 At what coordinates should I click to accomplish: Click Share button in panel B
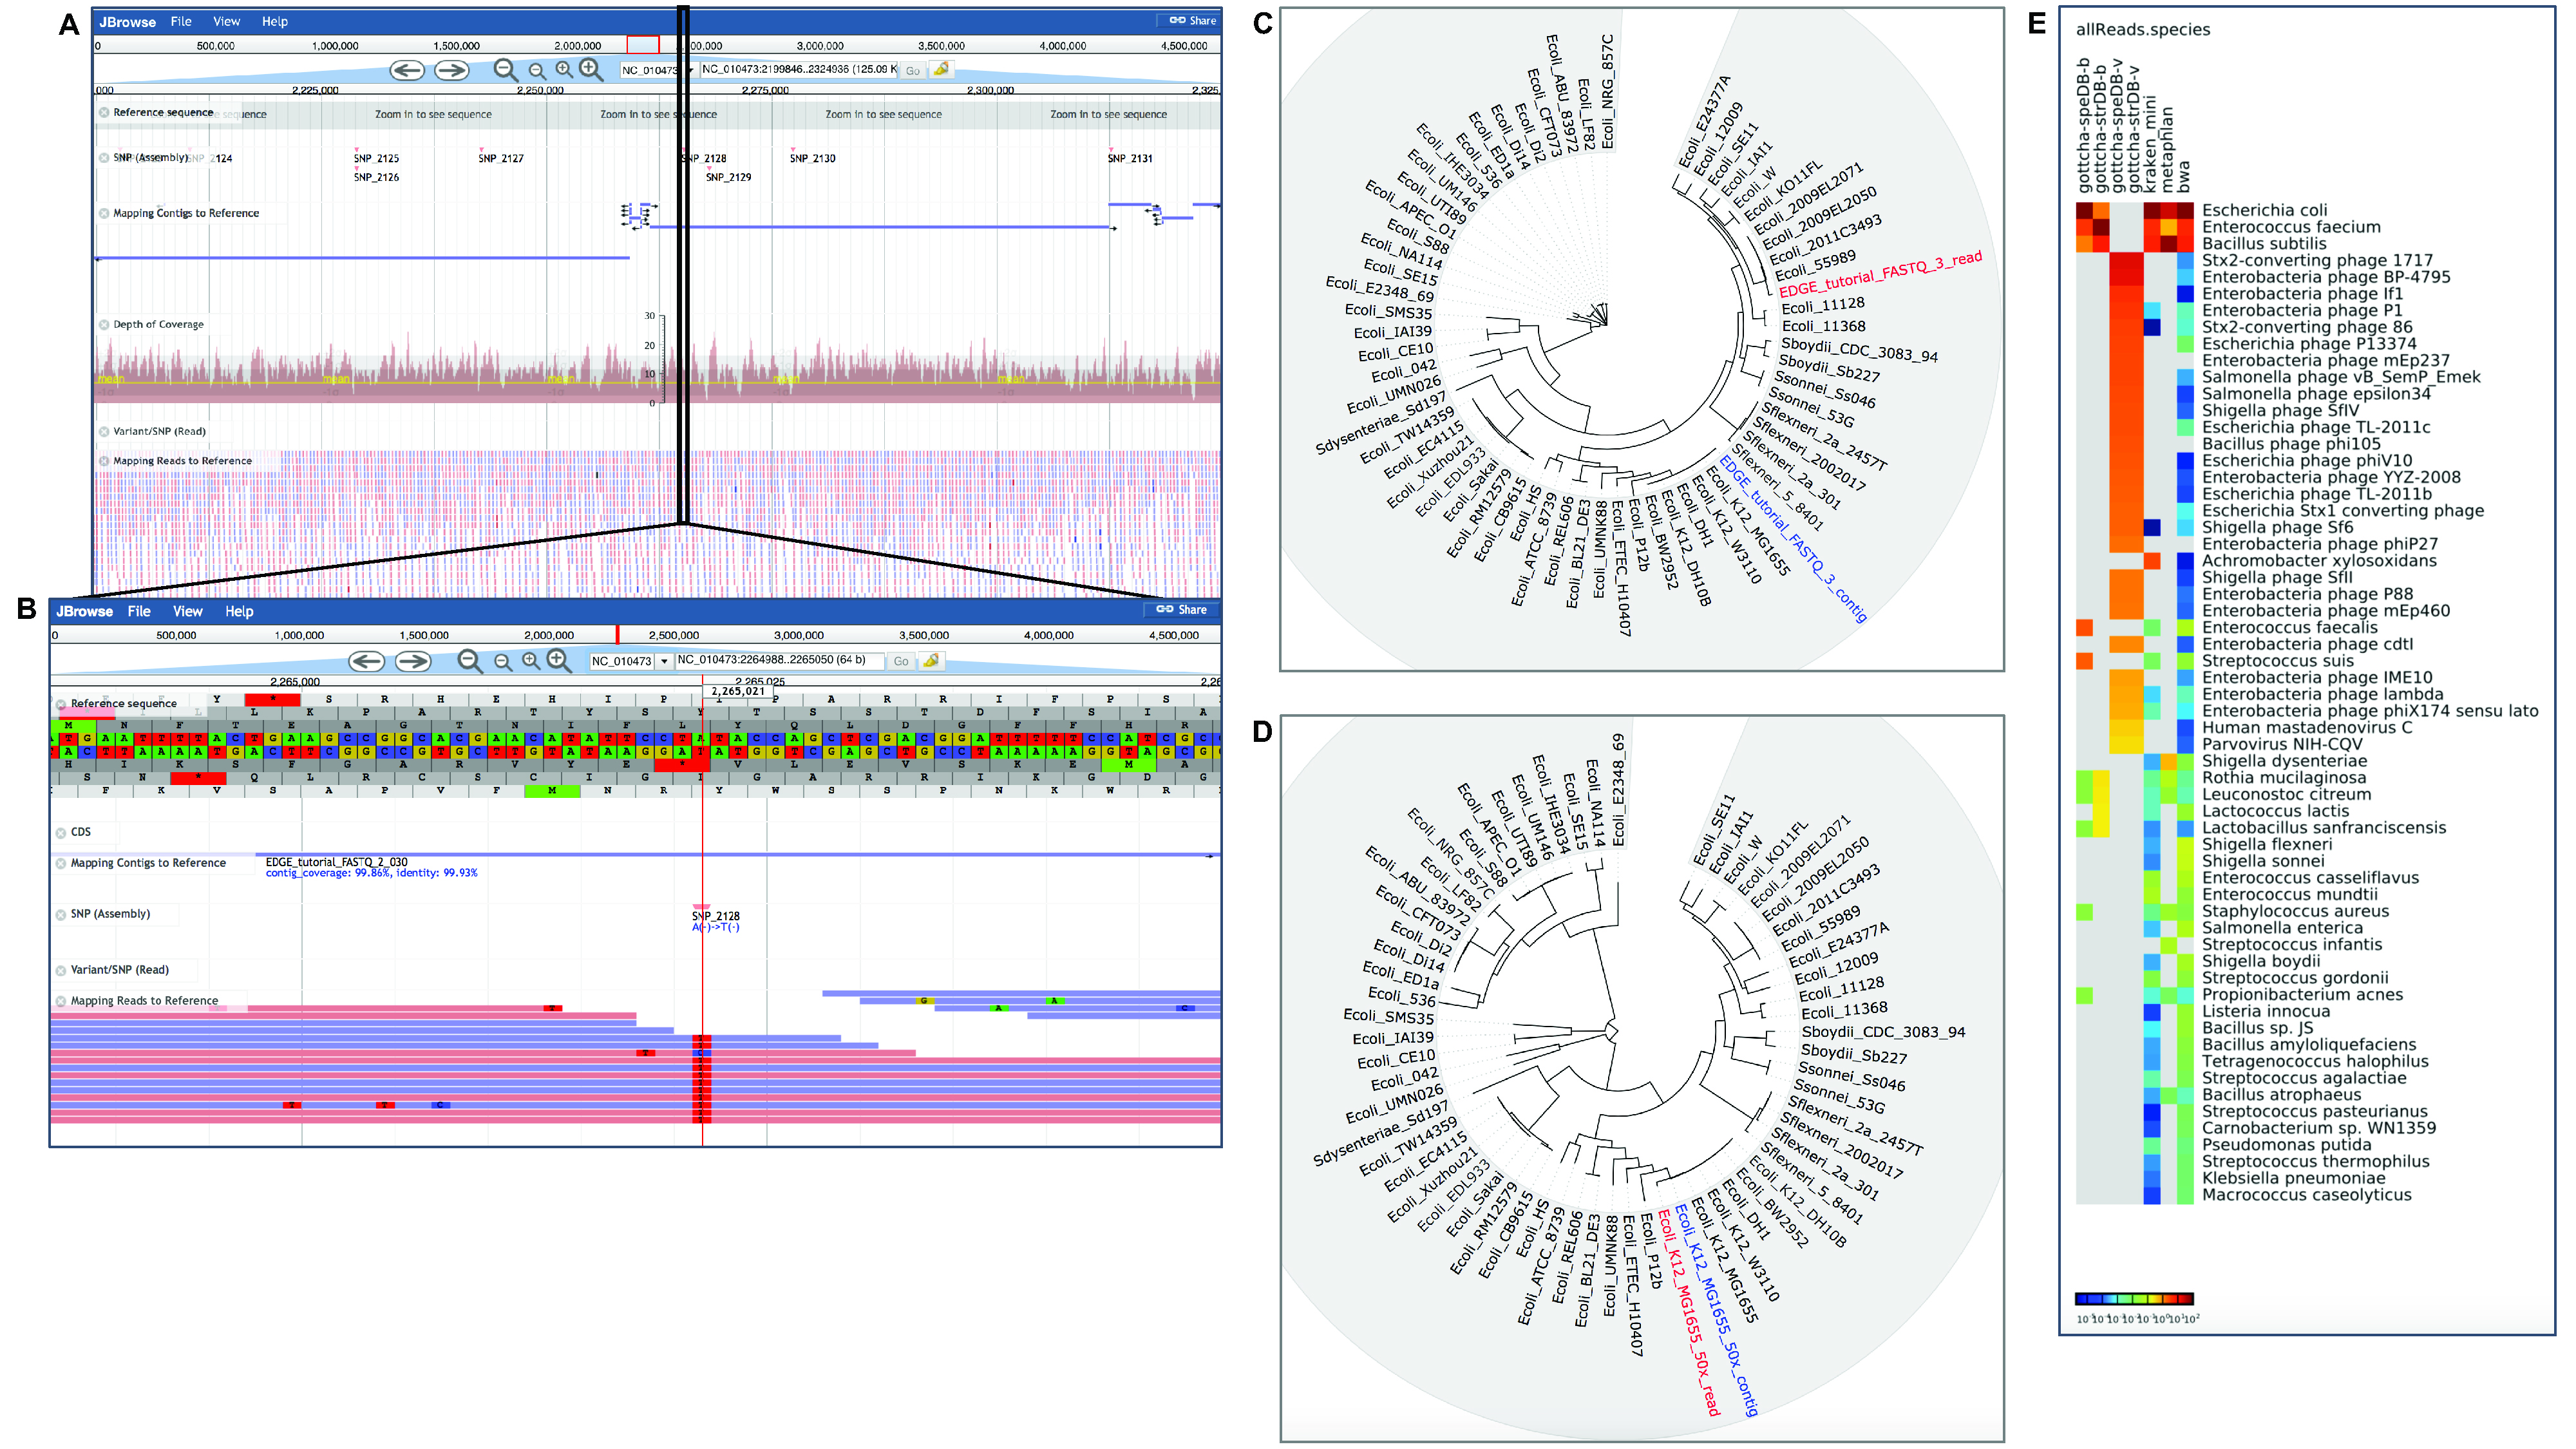pyautogui.click(x=1181, y=610)
